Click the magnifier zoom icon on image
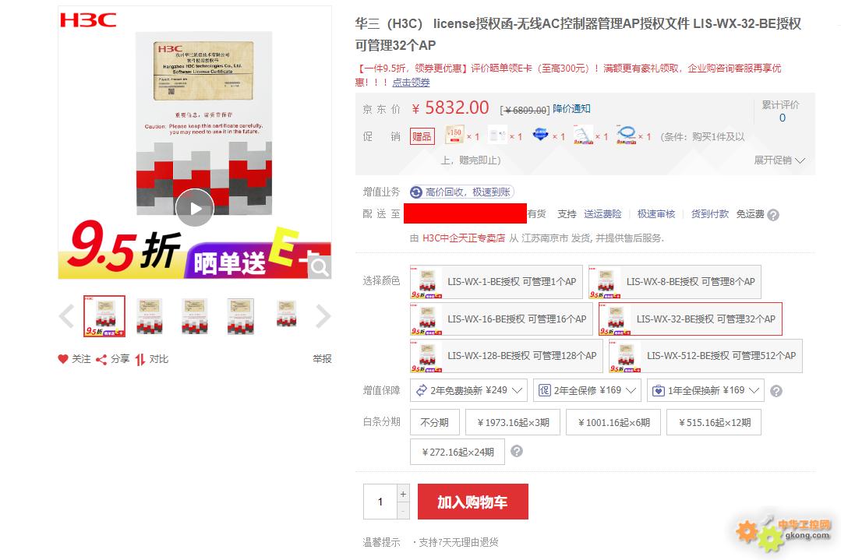This screenshot has width=841, height=560. pyautogui.click(x=319, y=266)
